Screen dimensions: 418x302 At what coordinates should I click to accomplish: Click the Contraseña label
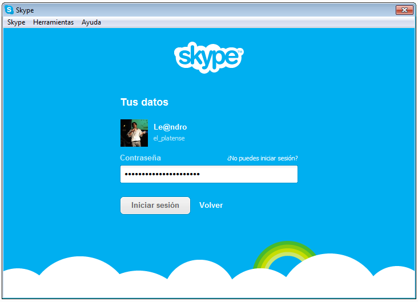pos(140,158)
